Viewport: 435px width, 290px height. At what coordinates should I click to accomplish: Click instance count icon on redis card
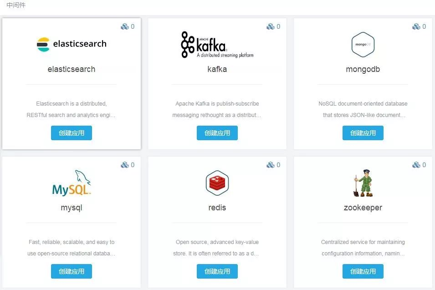pos(270,165)
